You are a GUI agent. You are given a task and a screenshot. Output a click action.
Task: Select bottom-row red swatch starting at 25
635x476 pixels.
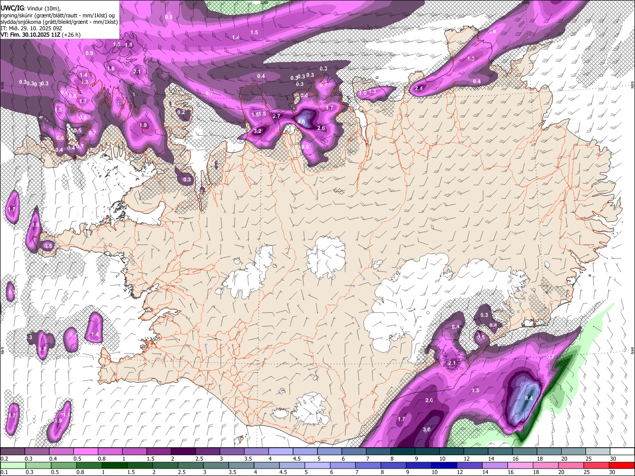coord(596,465)
